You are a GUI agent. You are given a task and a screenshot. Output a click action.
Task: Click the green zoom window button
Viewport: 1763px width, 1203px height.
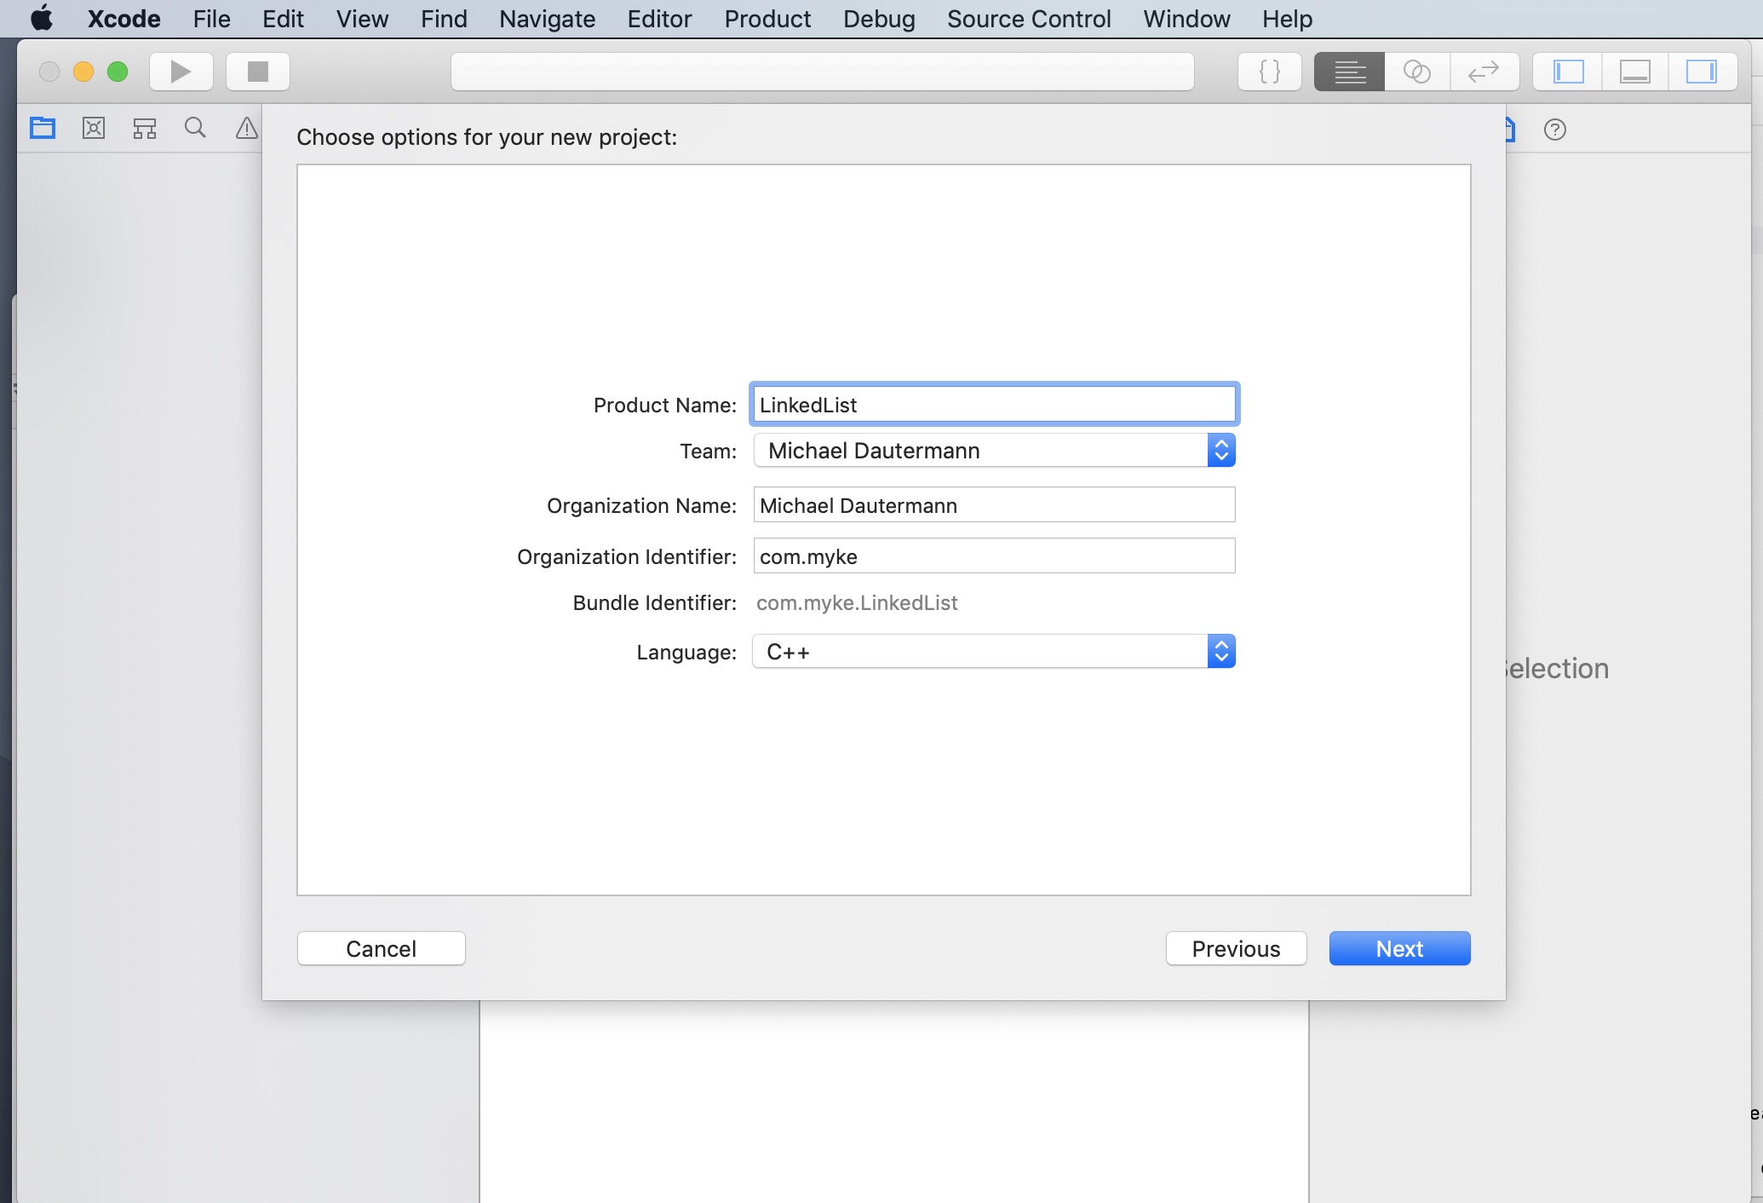118,72
